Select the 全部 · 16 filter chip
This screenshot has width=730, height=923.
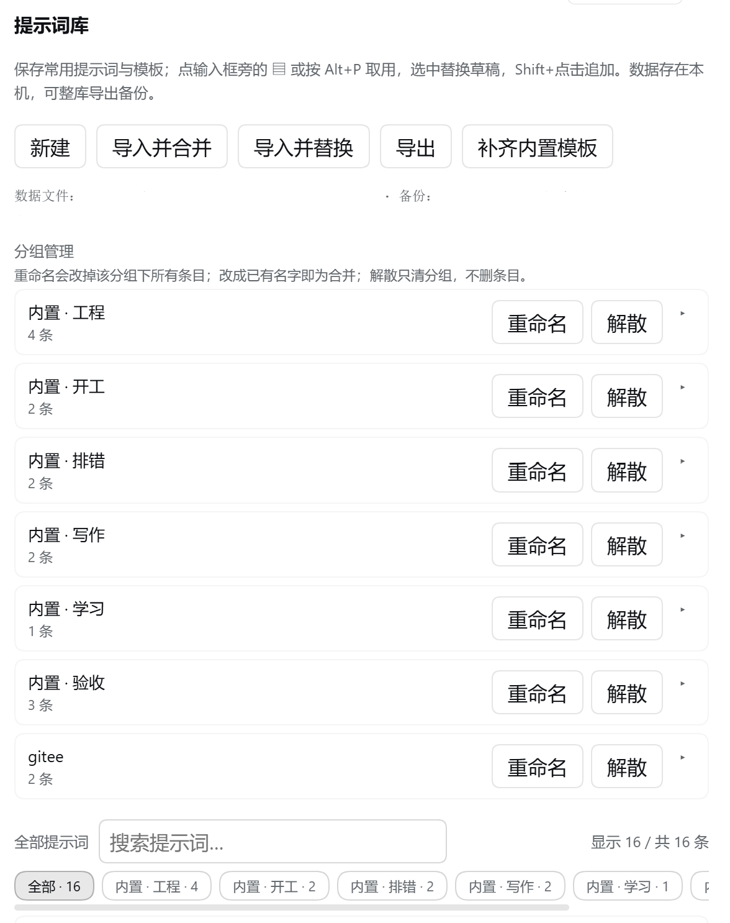(x=54, y=886)
